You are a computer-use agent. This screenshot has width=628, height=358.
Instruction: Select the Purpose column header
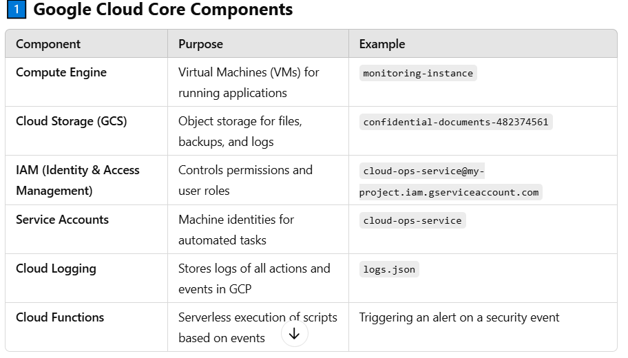click(x=200, y=44)
